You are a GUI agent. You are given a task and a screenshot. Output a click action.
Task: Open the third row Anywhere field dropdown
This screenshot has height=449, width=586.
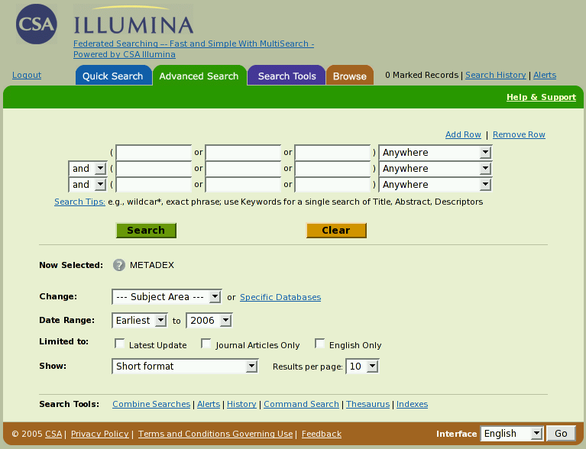point(435,185)
